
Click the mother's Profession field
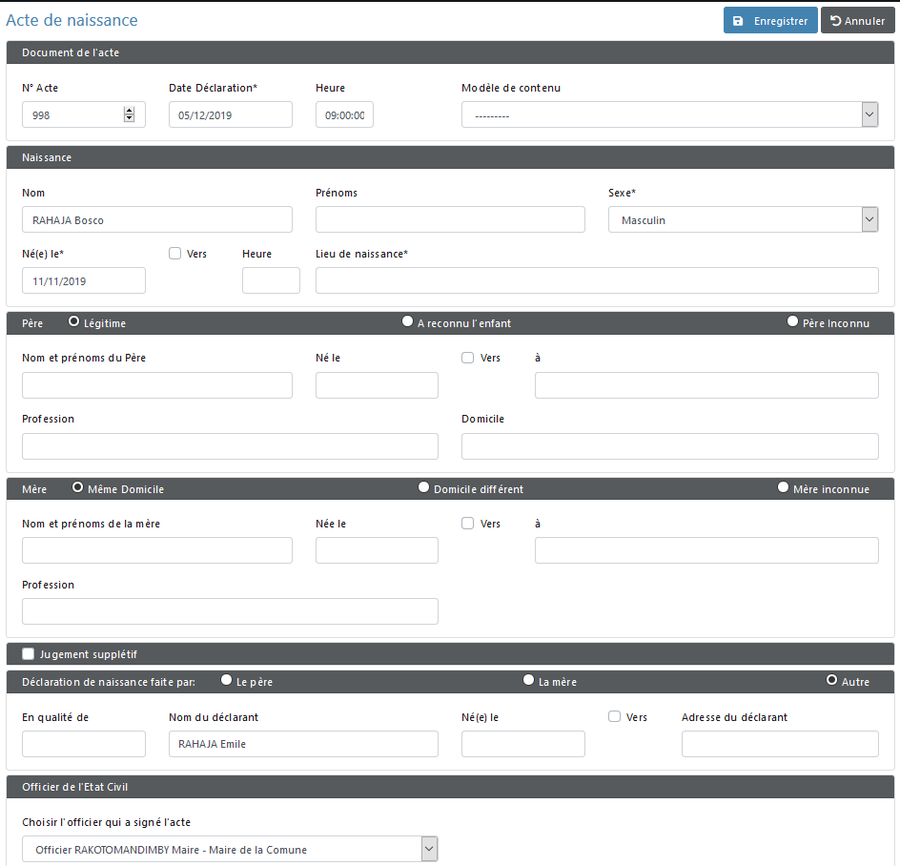(230, 611)
